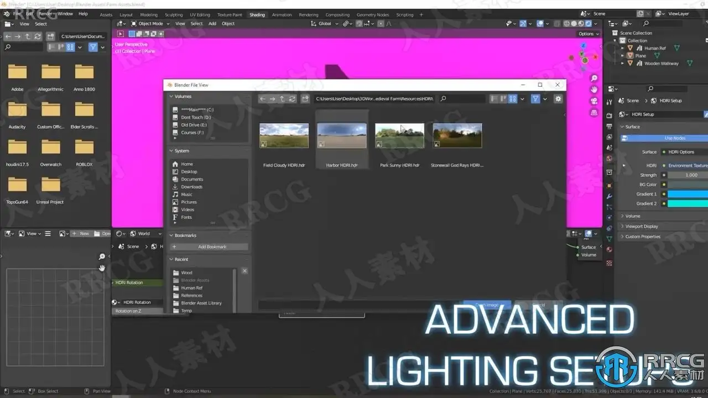Expand the Custom Properties panel
This screenshot has width=708, height=398.
[642, 237]
